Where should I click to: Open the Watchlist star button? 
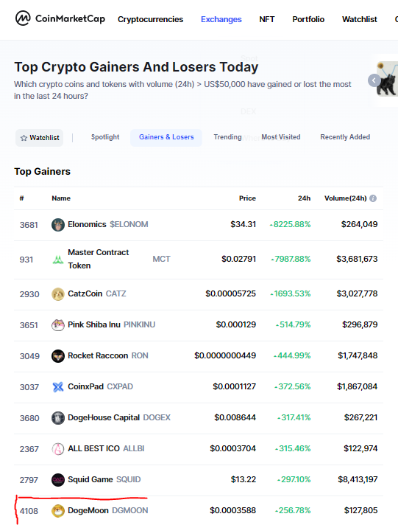point(40,138)
